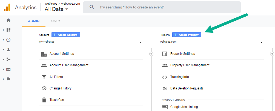The height and width of the screenshot is (111, 275).
Task: Click the Home icon in the sidebar
Action: (8, 20)
